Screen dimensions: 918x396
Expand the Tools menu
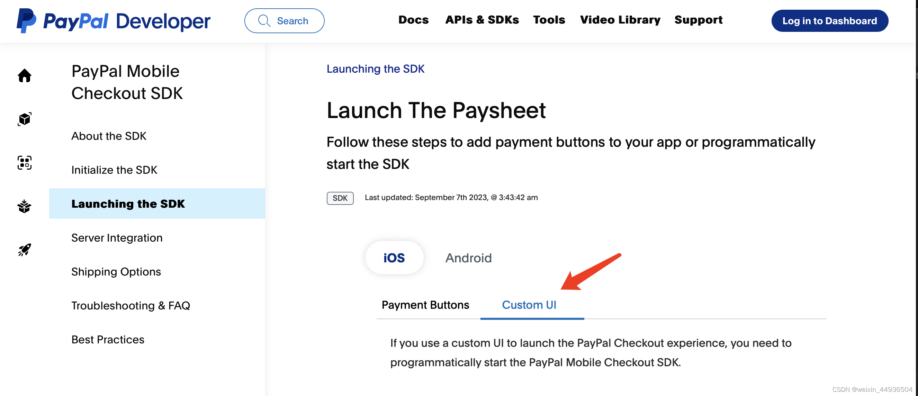549,20
